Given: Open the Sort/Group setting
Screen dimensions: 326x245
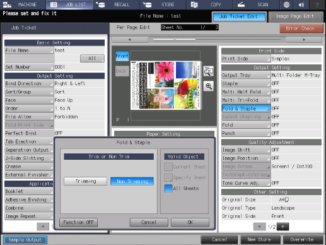Looking at the screenshot, I should tap(29, 92).
